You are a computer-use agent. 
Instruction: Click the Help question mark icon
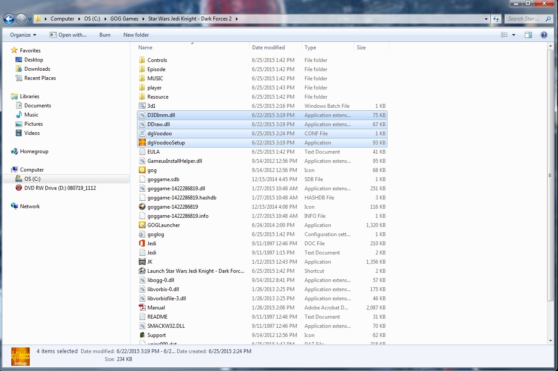tap(544, 35)
